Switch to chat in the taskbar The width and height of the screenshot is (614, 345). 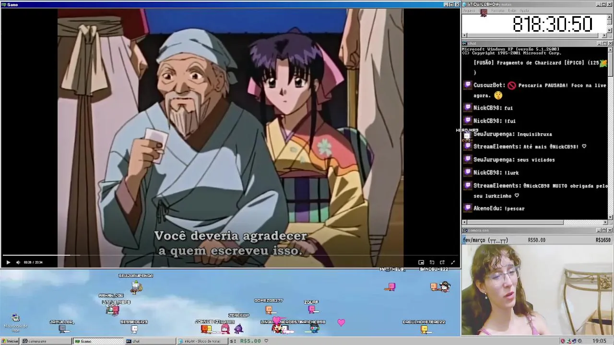150,341
